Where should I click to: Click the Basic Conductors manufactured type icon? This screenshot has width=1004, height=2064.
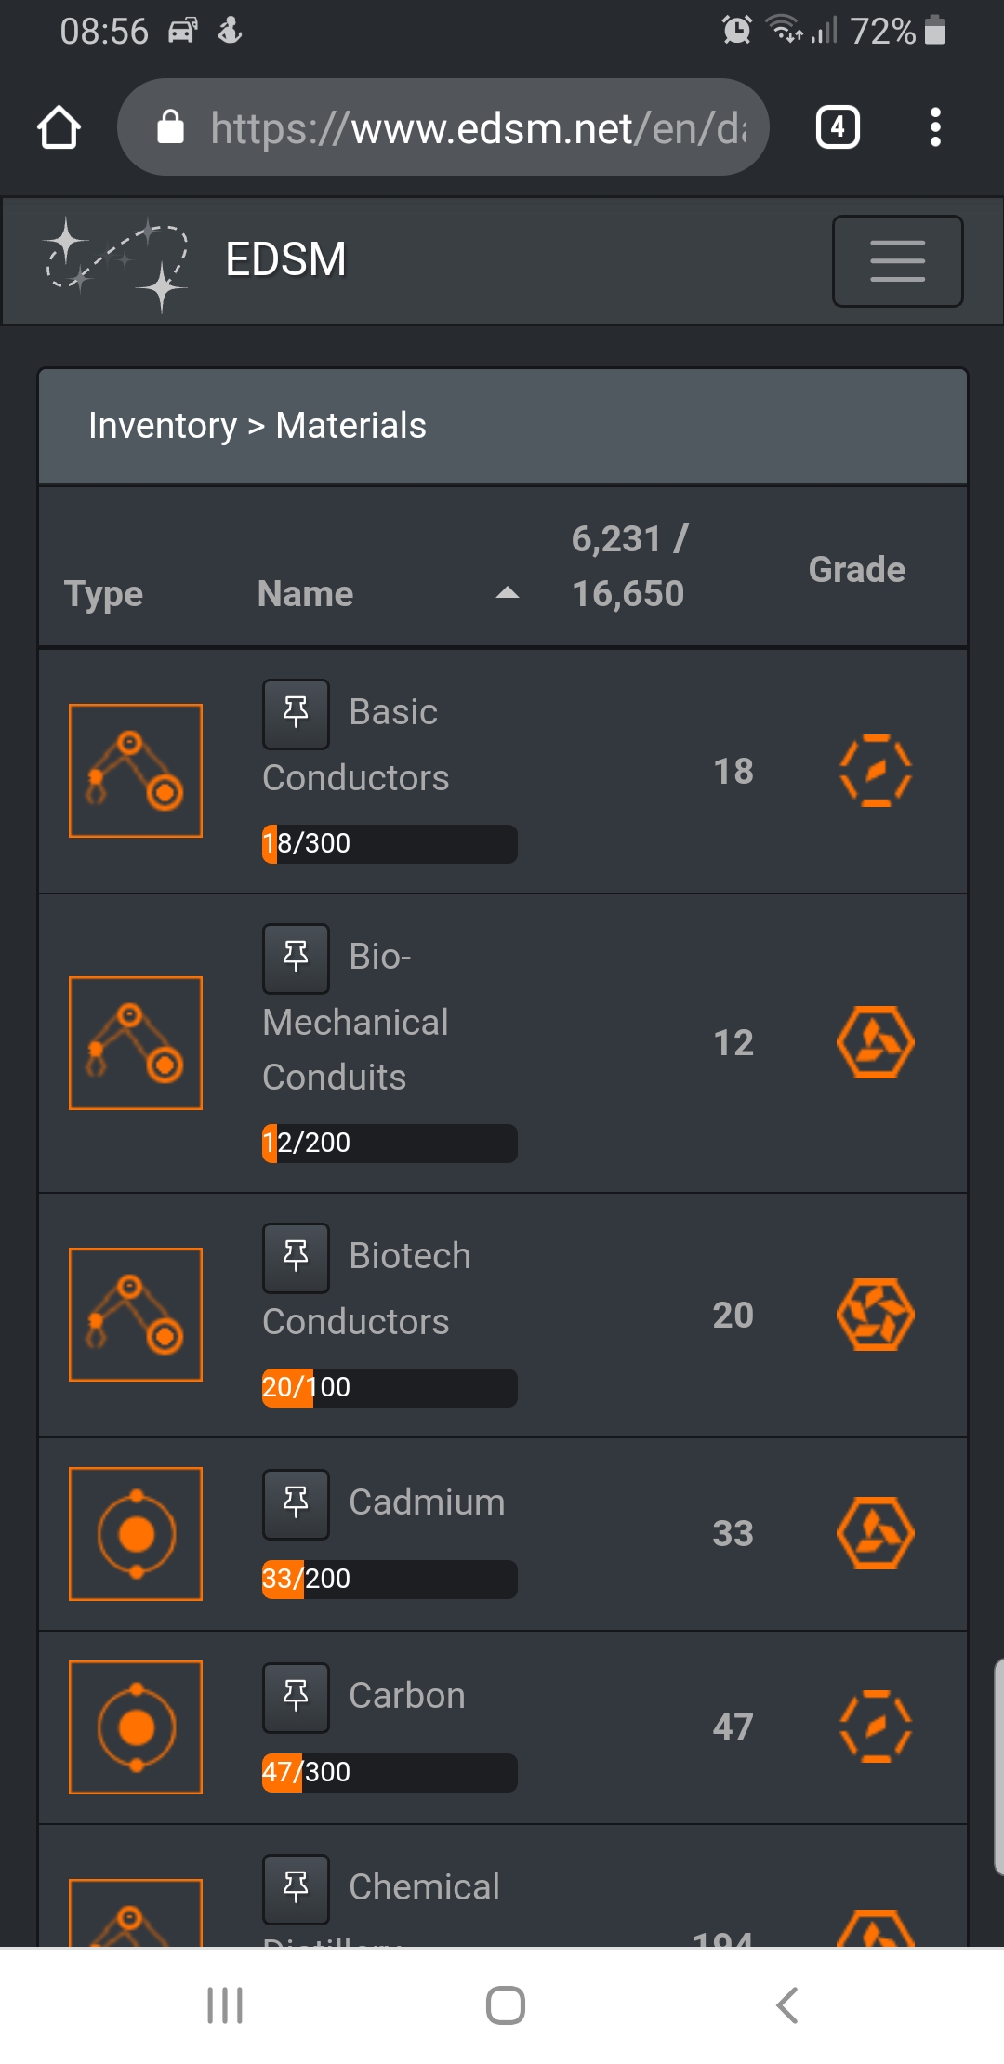[x=136, y=771]
